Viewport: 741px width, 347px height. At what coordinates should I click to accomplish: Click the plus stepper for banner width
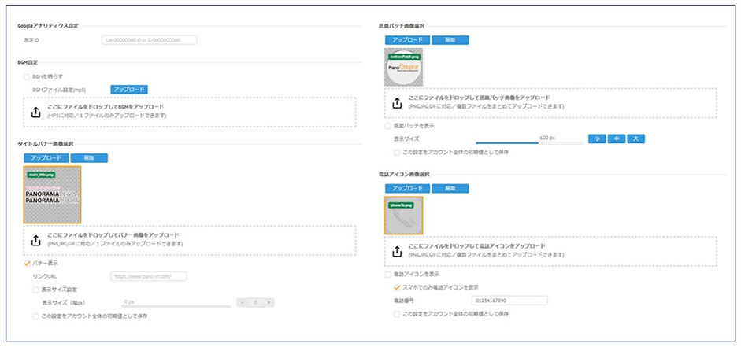tap(269, 302)
